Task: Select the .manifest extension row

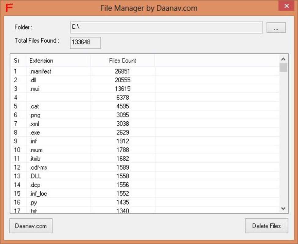Action: 145,71
